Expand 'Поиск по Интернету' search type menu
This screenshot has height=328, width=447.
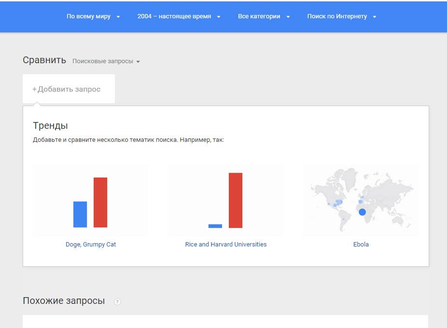coord(341,16)
